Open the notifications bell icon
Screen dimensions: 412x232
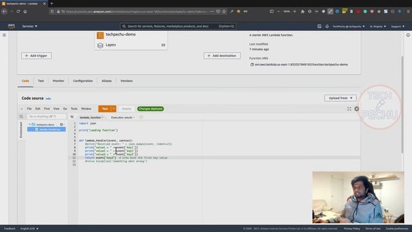pyautogui.click(x=327, y=26)
